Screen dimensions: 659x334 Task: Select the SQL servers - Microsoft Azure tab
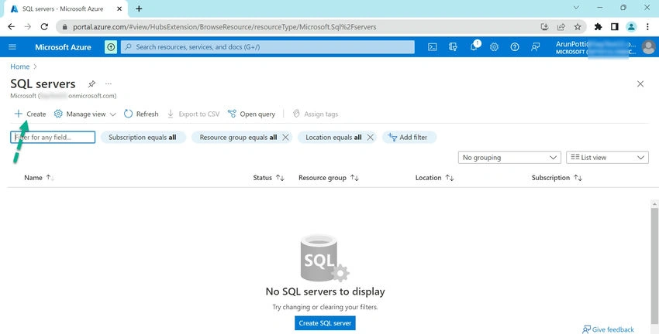64,9
